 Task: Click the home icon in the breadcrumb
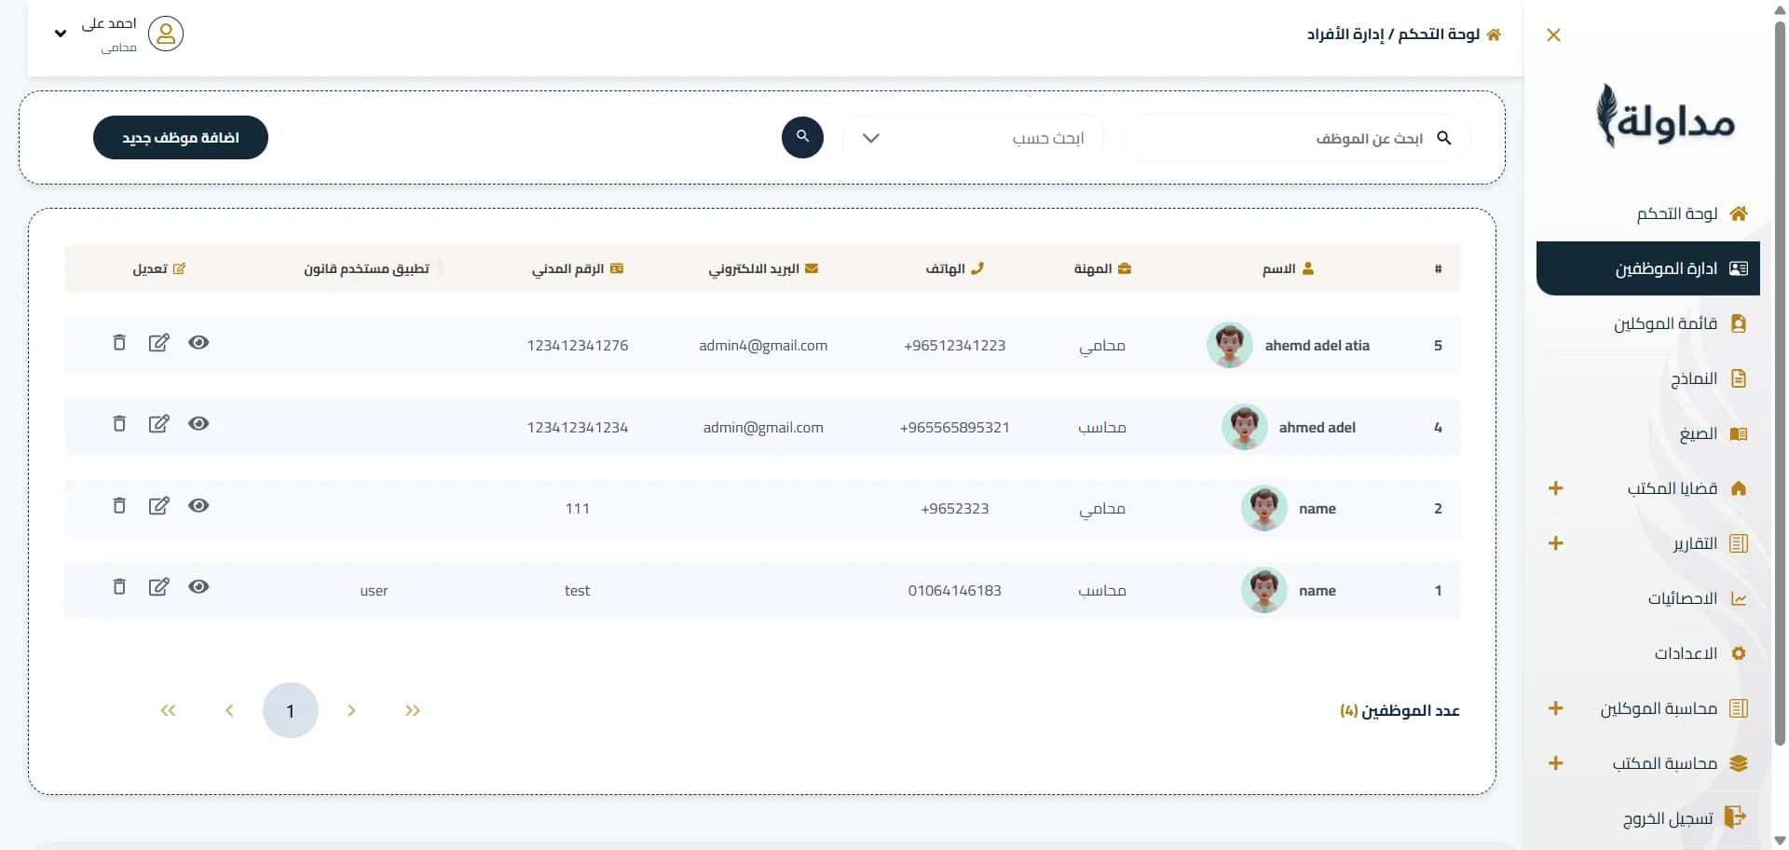(x=1494, y=34)
